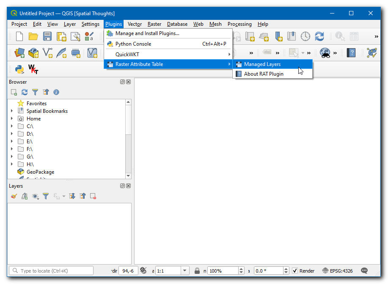Expand the Spatial Bookmarks tree node
This screenshot has height=284, width=388.
[12, 111]
